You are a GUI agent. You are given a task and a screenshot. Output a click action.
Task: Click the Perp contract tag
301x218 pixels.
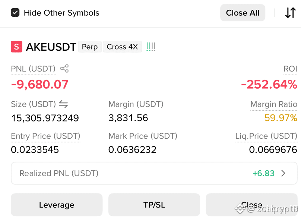90,47
